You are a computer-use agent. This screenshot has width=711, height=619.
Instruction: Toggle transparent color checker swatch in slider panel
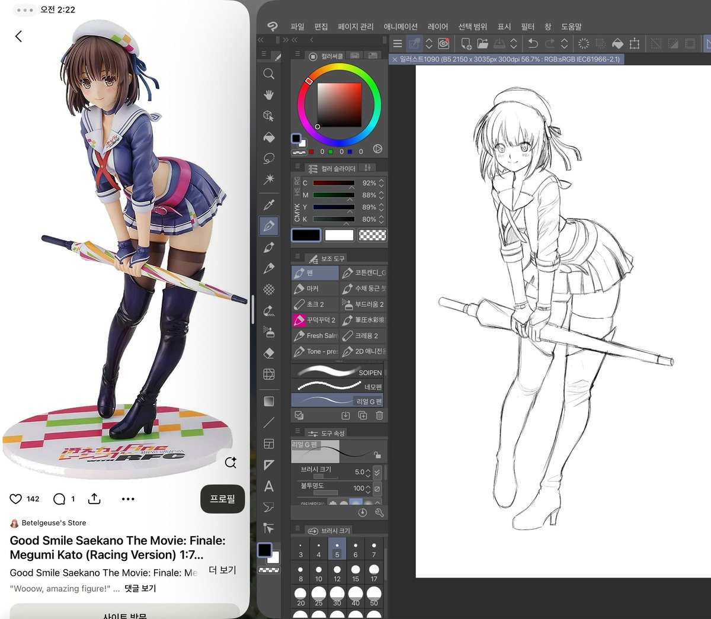click(x=373, y=235)
